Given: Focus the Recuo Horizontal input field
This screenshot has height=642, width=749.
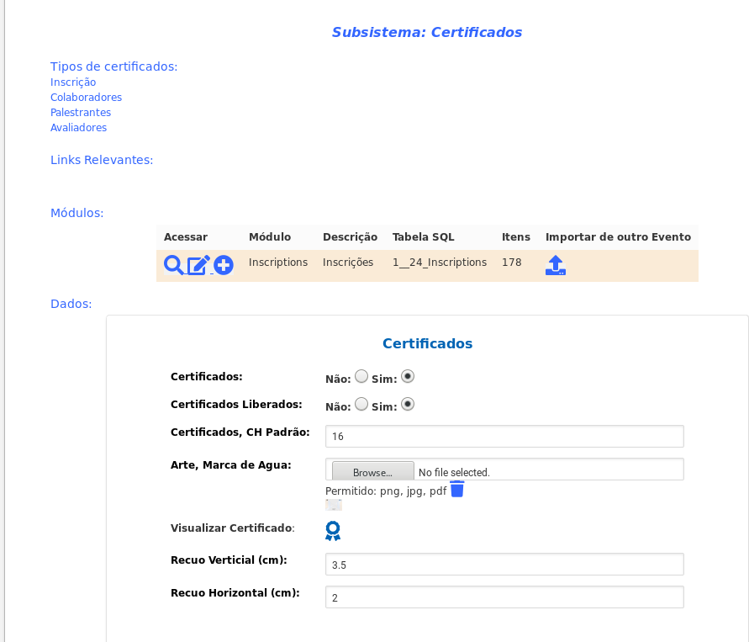Looking at the screenshot, I should [x=504, y=597].
